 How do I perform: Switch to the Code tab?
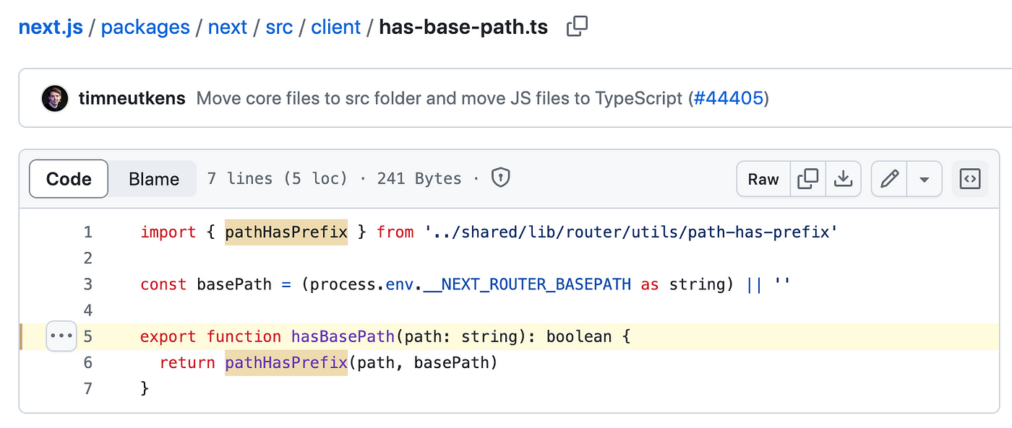pyautogui.click(x=69, y=179)
